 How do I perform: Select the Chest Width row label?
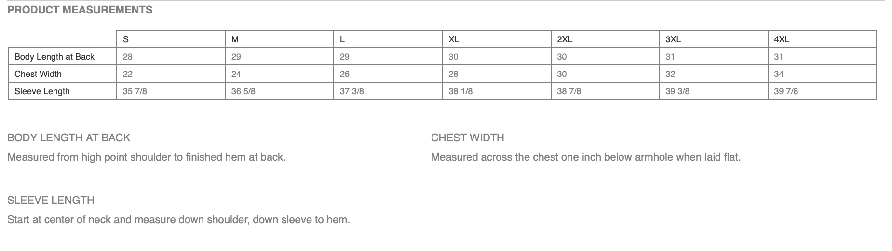pyautogui.click(x=38, y=74)
